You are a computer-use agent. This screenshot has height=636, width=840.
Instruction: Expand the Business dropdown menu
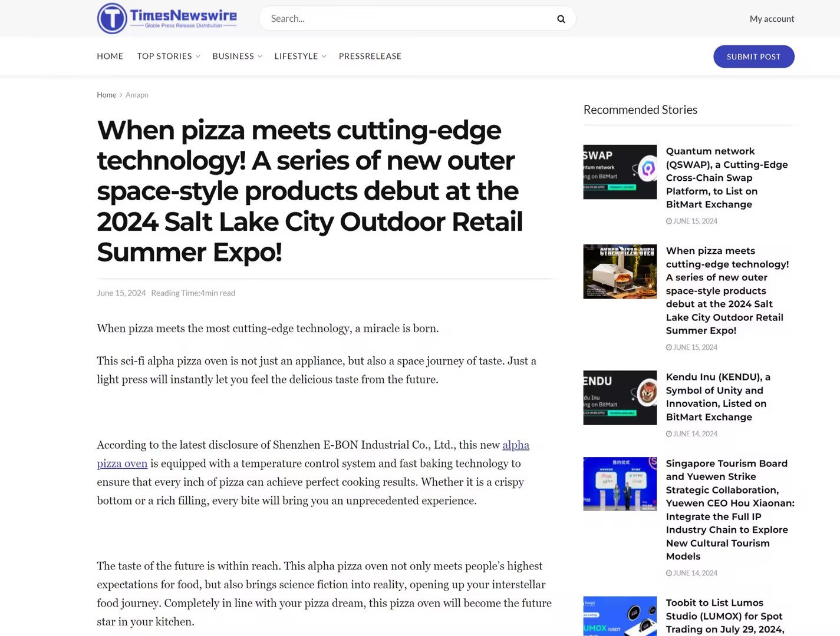(237, 56)
